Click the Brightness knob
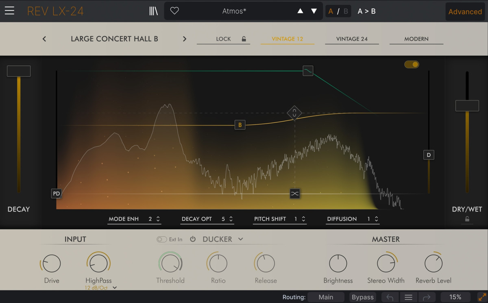Screen dimensions: 488x303 click(x=338, y=264)
